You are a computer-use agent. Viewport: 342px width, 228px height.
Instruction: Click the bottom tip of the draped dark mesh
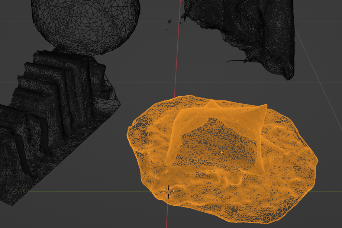point(289,77)
